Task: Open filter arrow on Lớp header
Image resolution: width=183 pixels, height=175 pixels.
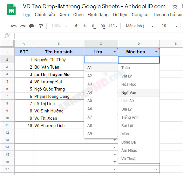Action: click(115, 52)
